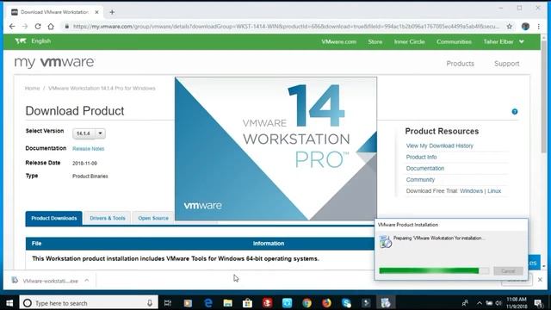The image size is (551, 310).
Task: Click the microphone in the taskbar search
Action: [x=150, y=303]
